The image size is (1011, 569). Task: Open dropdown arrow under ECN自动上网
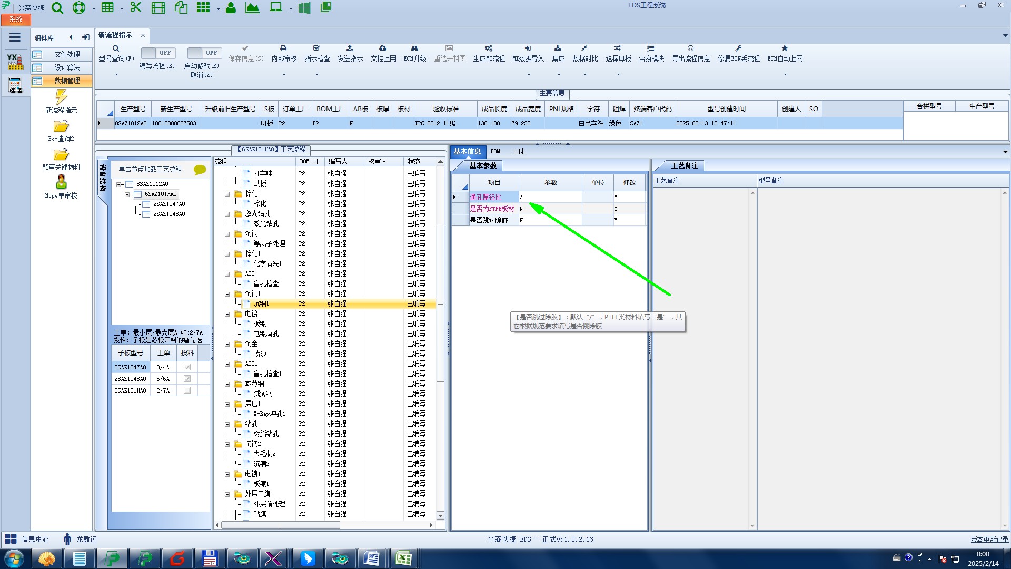pyautogui.click(x=785, y=75)
